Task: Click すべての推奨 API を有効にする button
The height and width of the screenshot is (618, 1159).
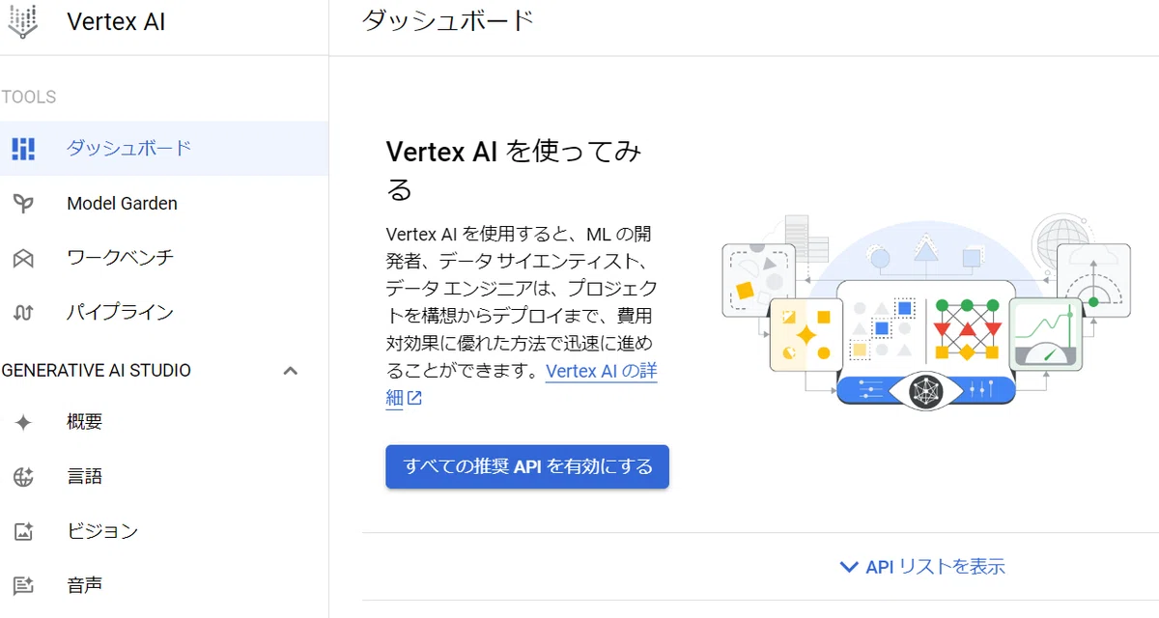Action: click(527, 466)
